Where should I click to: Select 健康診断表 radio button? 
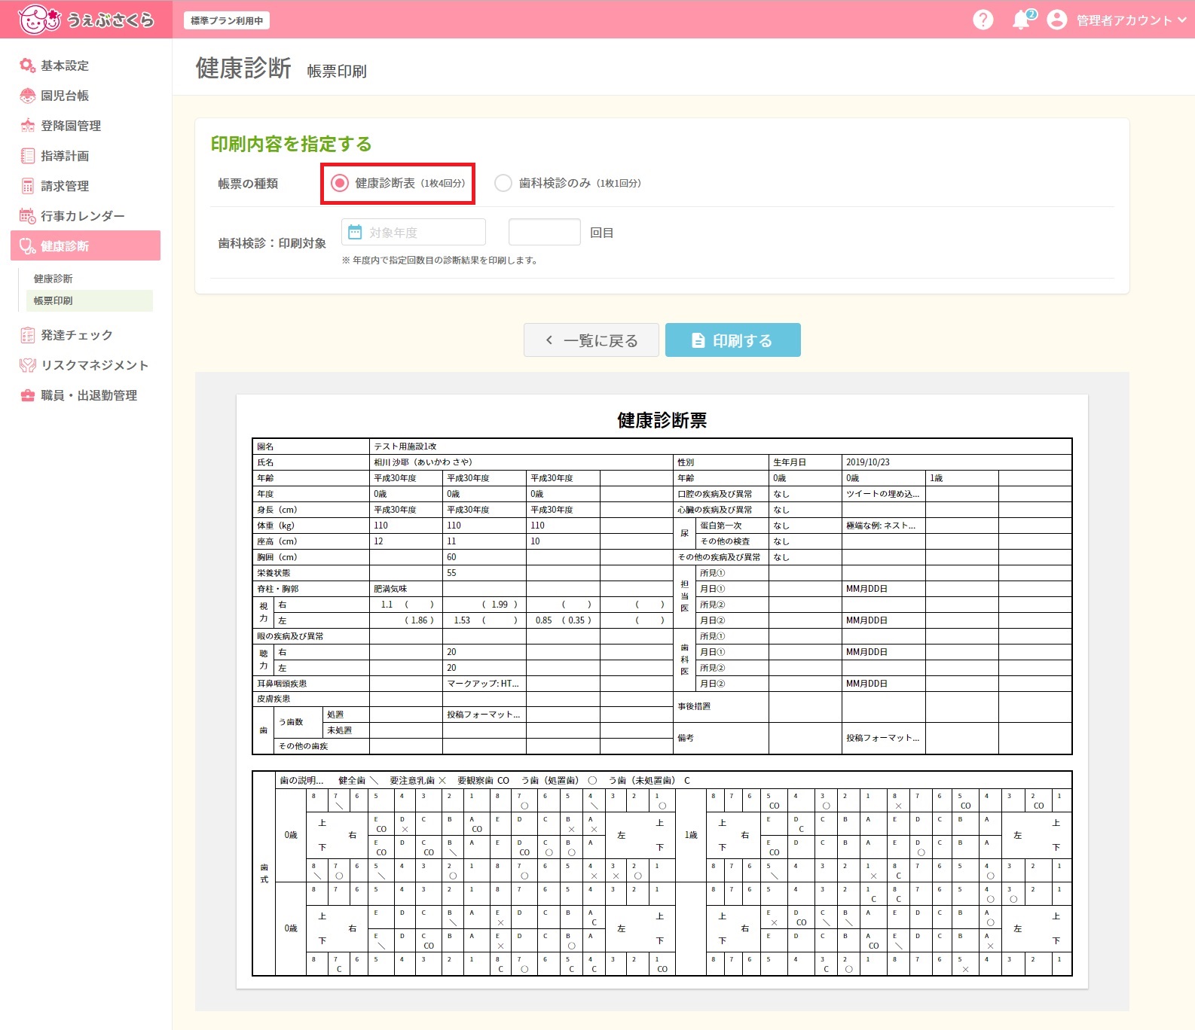pyautogui.click(x=340, y=183)
